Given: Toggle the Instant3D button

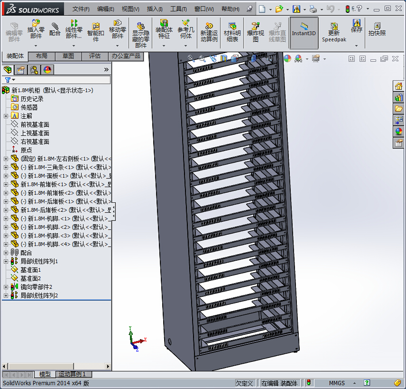Looking at the screenshot, I should (304, 33).
